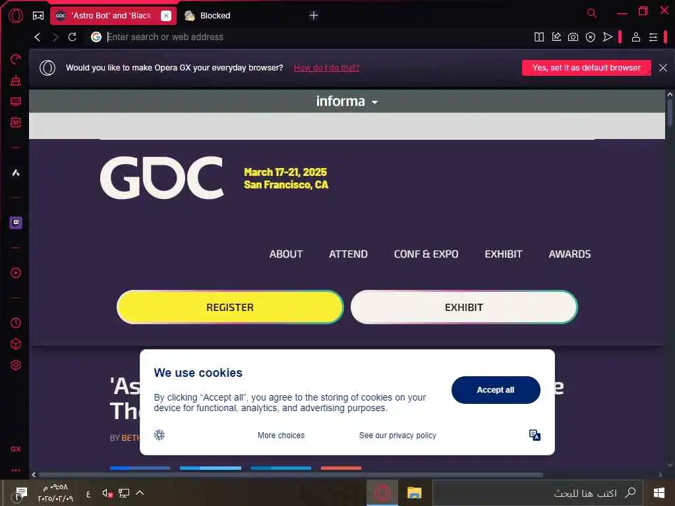Dismiss the default browser prompt bar
Viewport: 675px width, 506px height.
point(663,68)
